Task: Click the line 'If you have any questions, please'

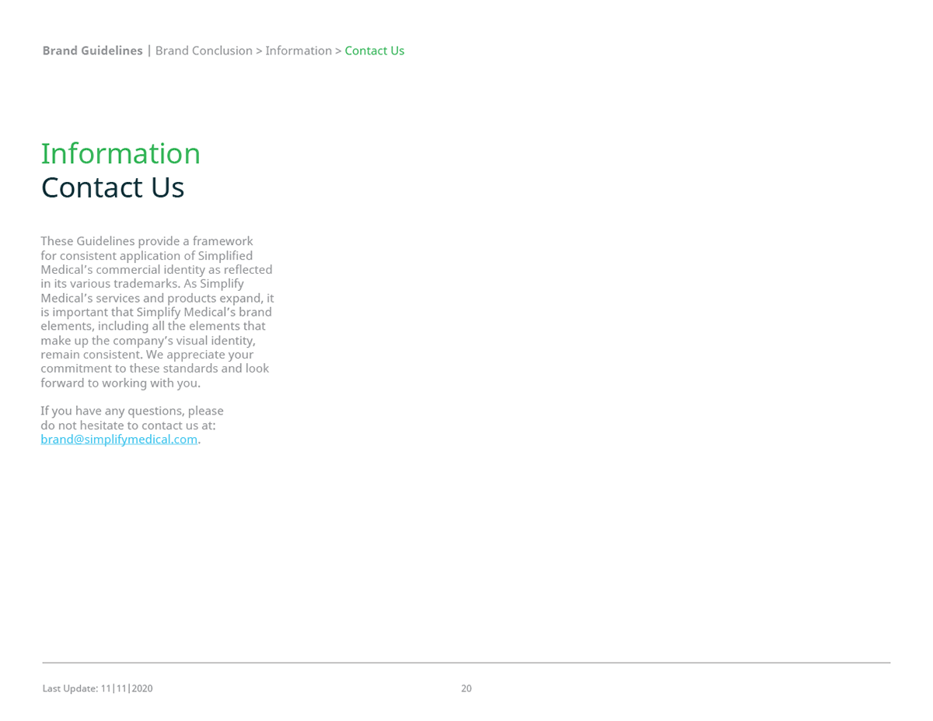Action: point(132,411)
